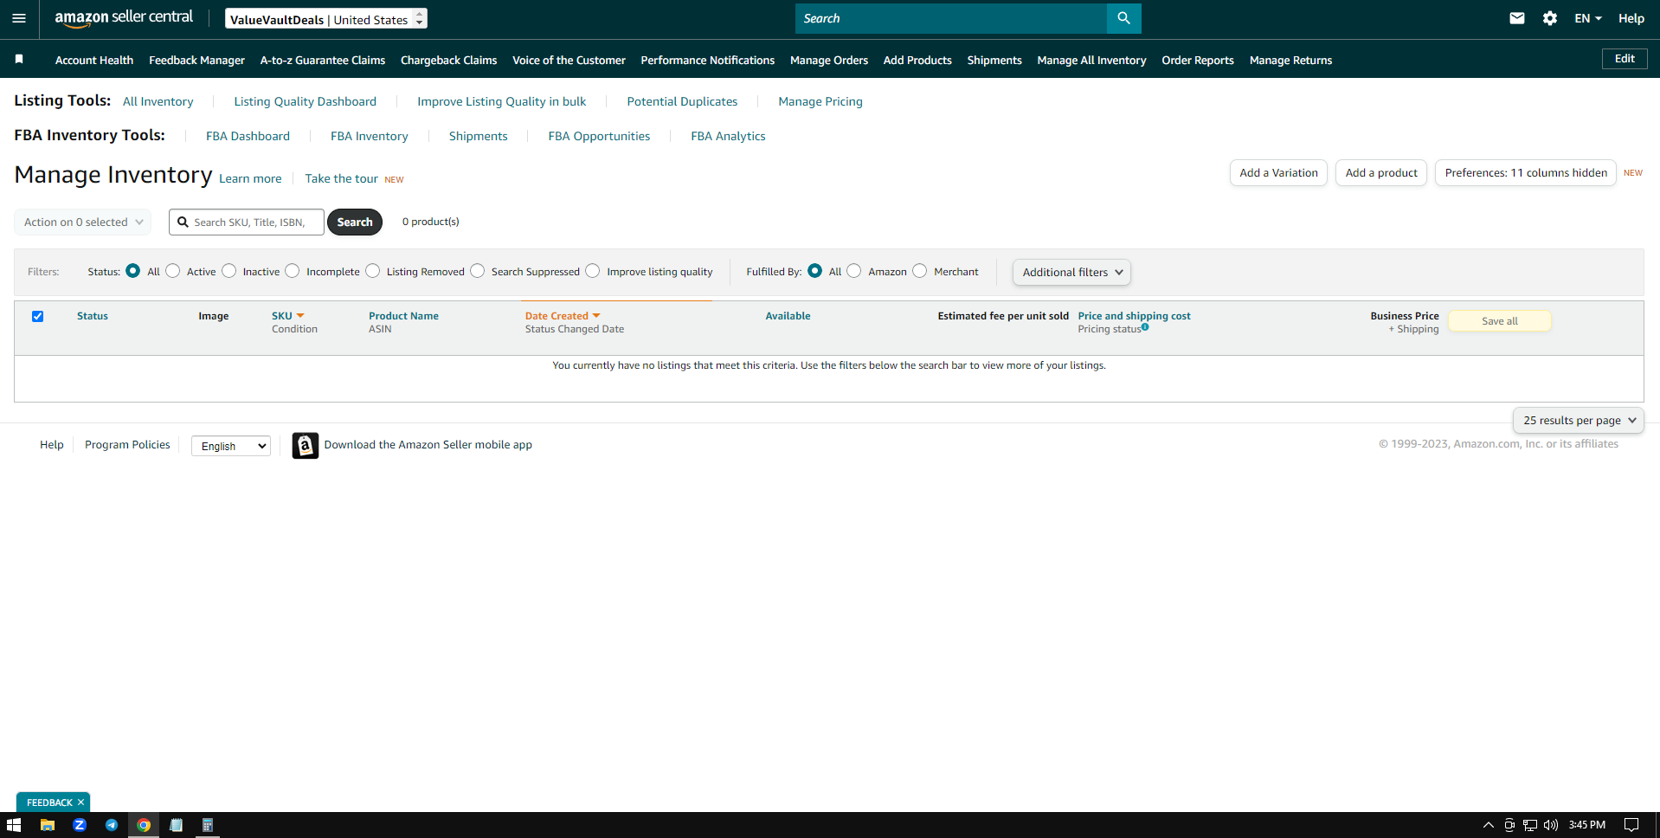Open Order Reports in the navigation bar
The width and height of the screenshot is (1660, 838).
[1198, 60]
